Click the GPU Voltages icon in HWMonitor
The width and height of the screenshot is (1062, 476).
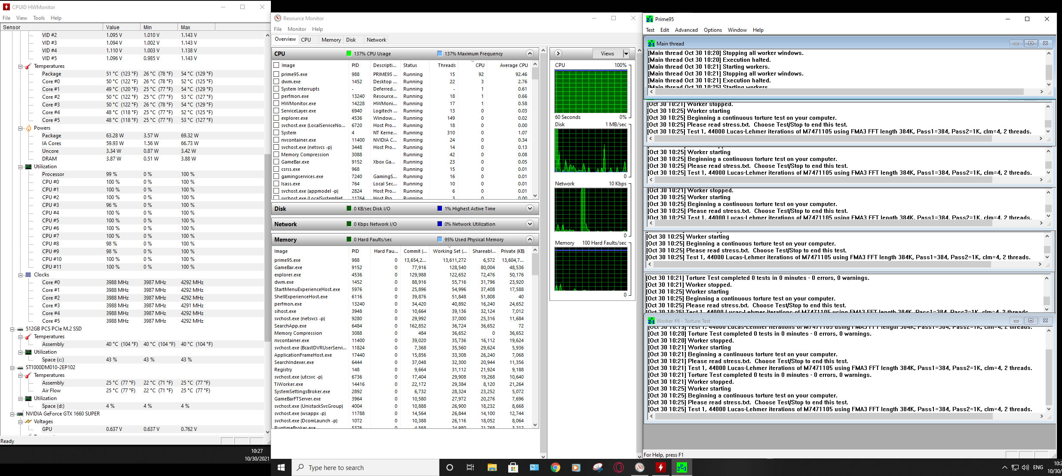[x=28, y=421]
